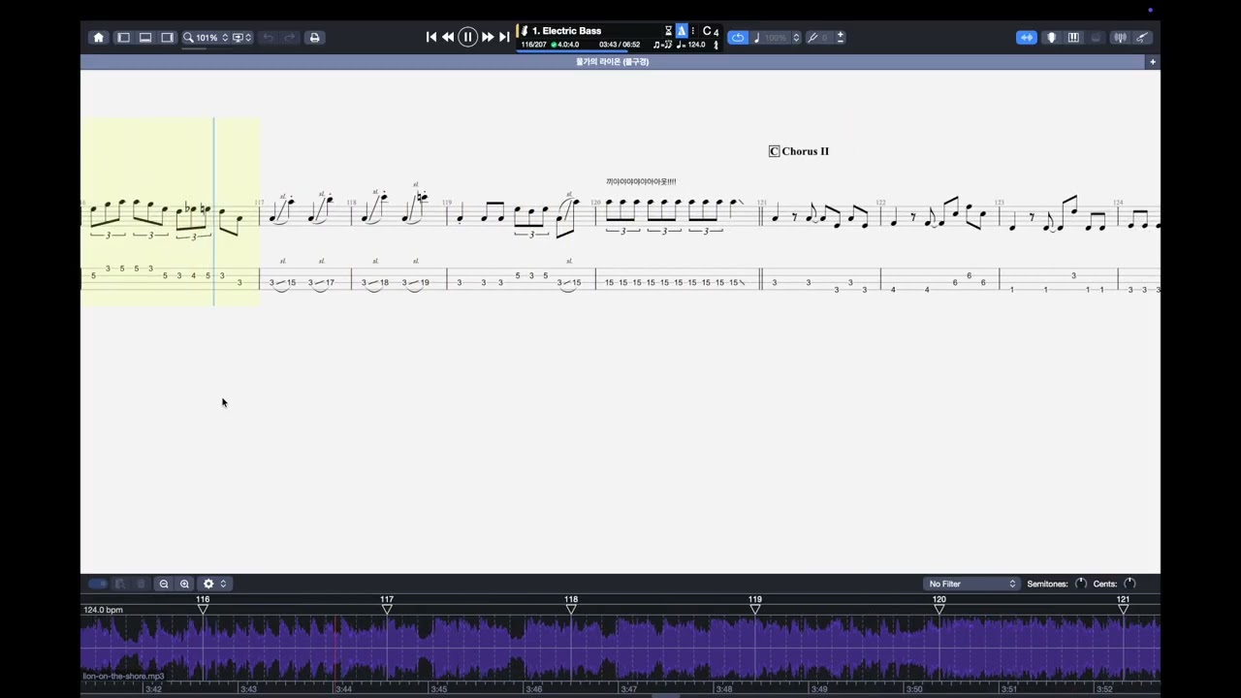Click sync marker at bar 118

click(571, 609)
